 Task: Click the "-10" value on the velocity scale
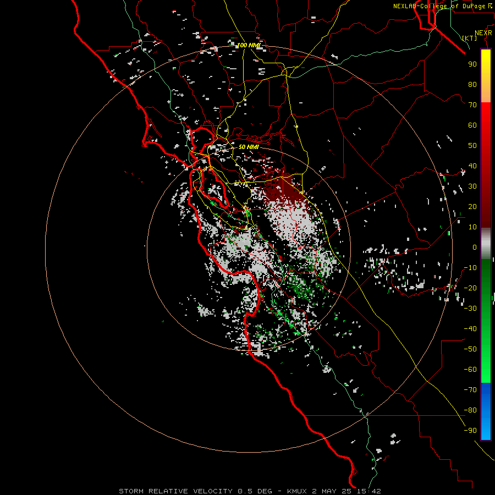click(x=470, y=268)
